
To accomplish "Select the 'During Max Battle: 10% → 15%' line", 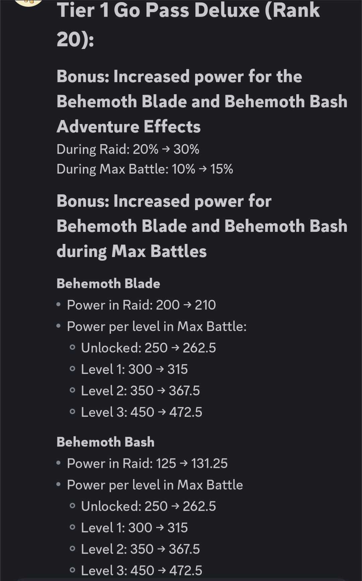I will 145,169.
